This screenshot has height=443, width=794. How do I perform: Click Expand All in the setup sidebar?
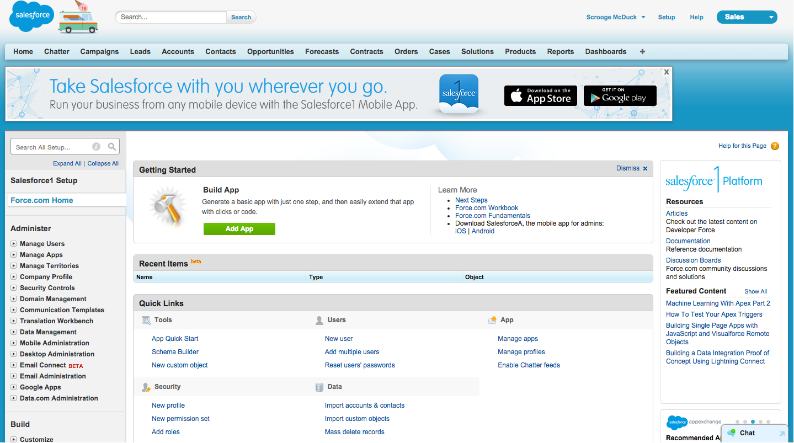pyautogui.click(x=67, y=163)
